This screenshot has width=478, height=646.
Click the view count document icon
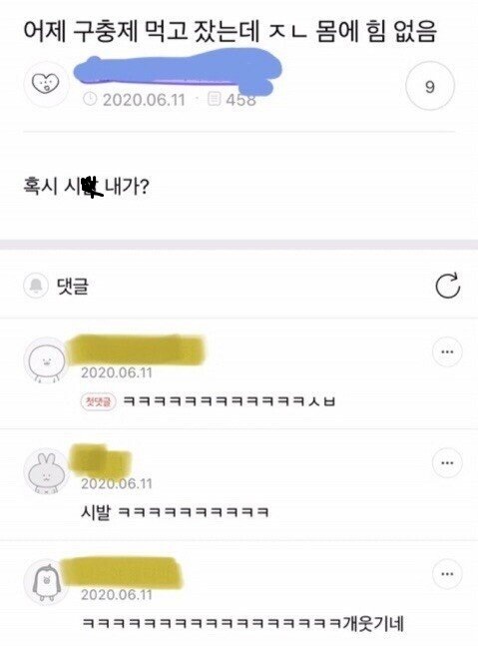click(215, 99)
